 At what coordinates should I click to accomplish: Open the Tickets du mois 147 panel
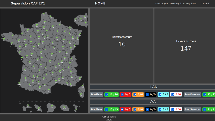coord(185,46)
